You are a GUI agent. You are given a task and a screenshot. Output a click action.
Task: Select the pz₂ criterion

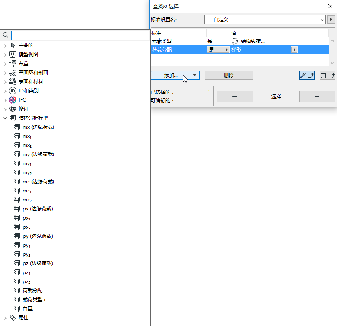(26, 281)
